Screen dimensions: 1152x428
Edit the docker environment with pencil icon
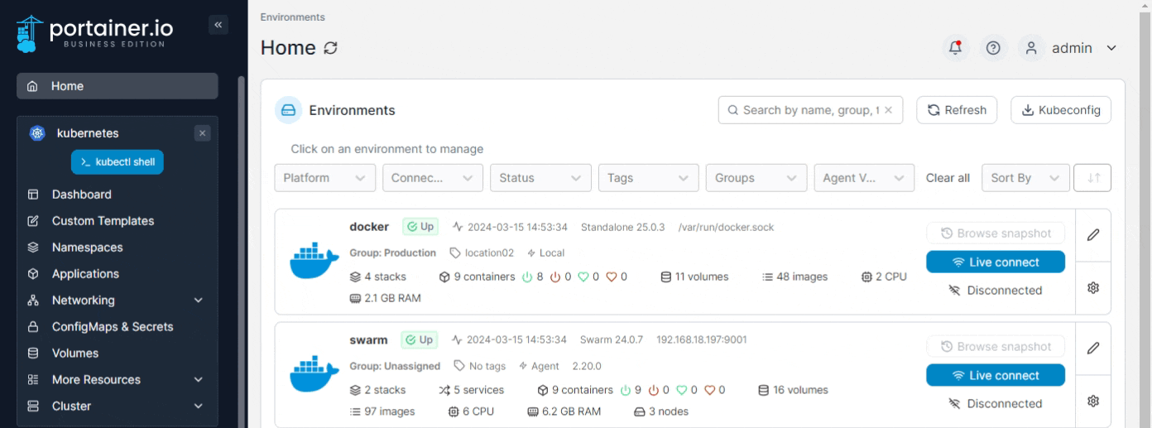click(1092, 234)
